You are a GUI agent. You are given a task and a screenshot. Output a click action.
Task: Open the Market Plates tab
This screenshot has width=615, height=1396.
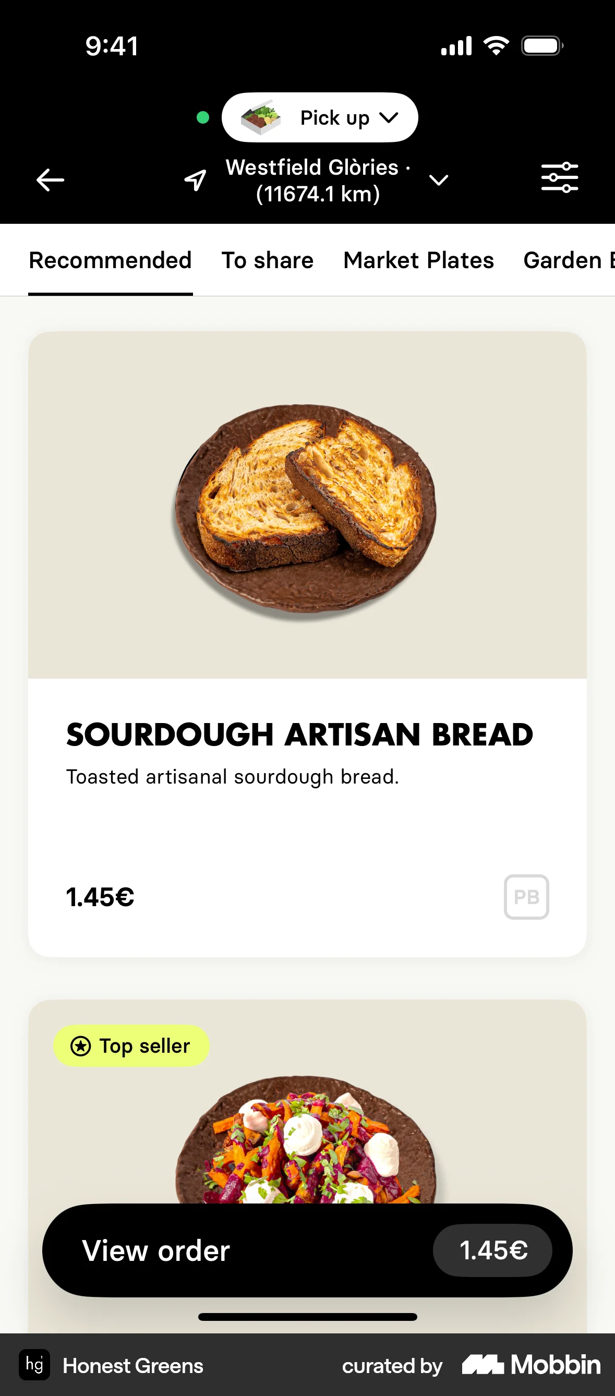(x=418, y=261)
